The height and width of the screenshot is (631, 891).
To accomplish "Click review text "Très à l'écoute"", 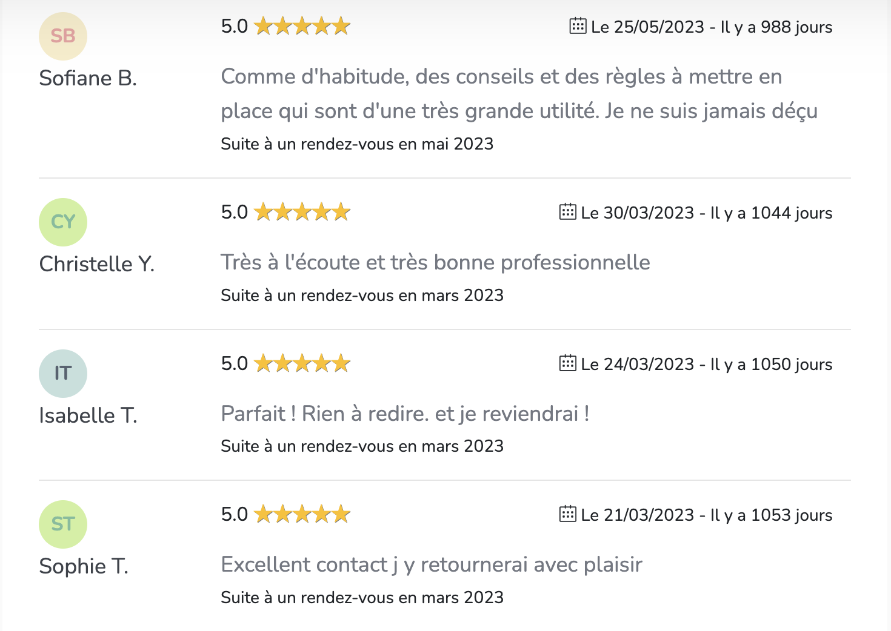I will click(x=435, y=263).
